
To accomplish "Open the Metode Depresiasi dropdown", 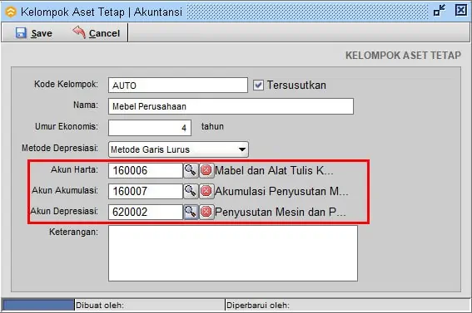I will [178, 149].
